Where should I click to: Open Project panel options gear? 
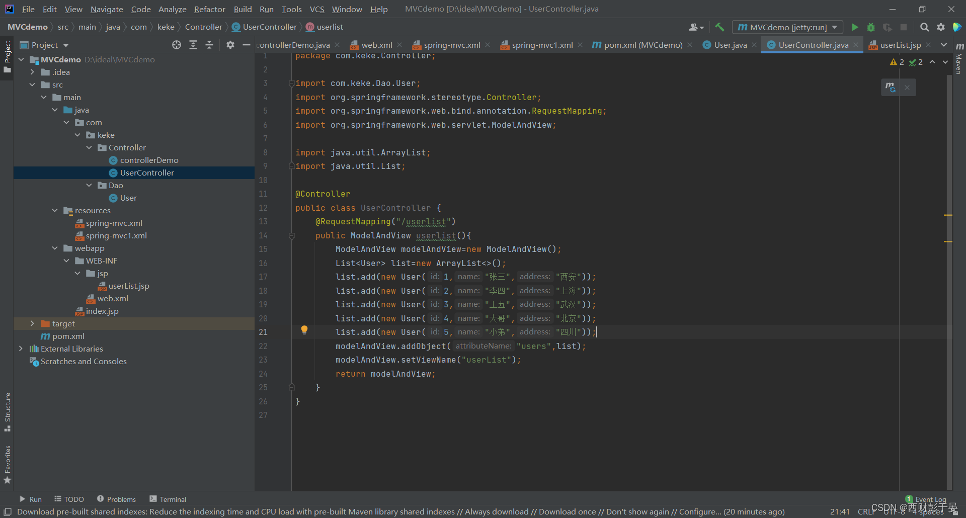[x=230, y=45]
